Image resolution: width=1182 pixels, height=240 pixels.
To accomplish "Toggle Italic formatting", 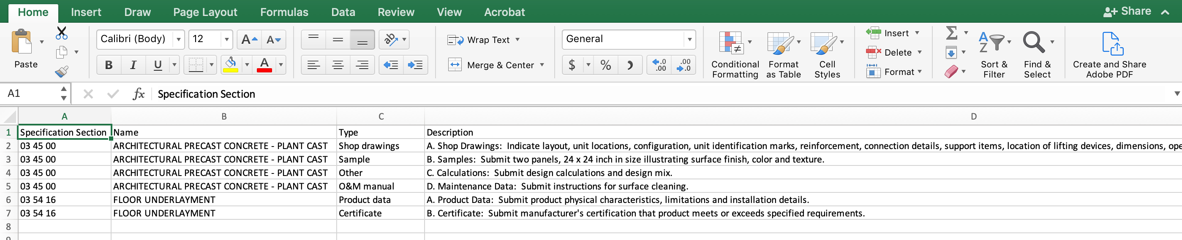I will point(133,65).
